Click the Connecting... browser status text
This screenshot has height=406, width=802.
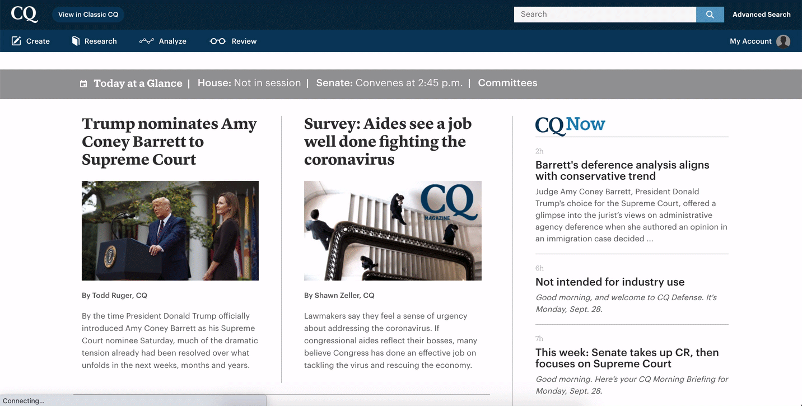tap(24, 401)
